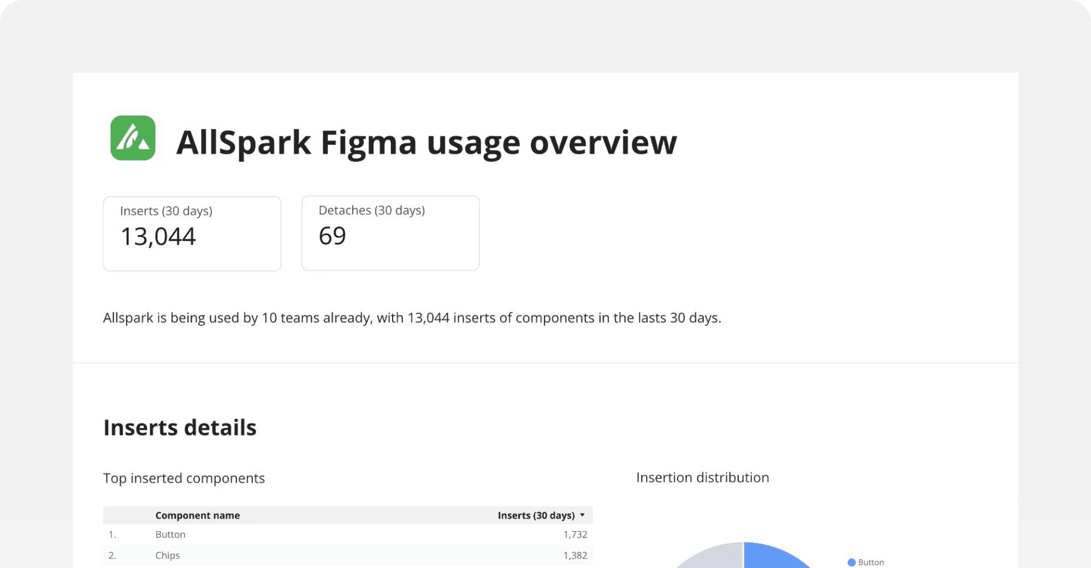This screenshot has height=568, width=1091.
Task: Click the green AllSpark logo icon
Action: 133,138
